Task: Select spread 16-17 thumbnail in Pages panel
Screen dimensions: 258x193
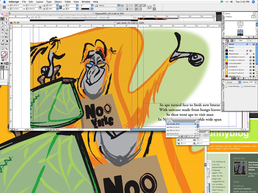Action: [240, 32]
